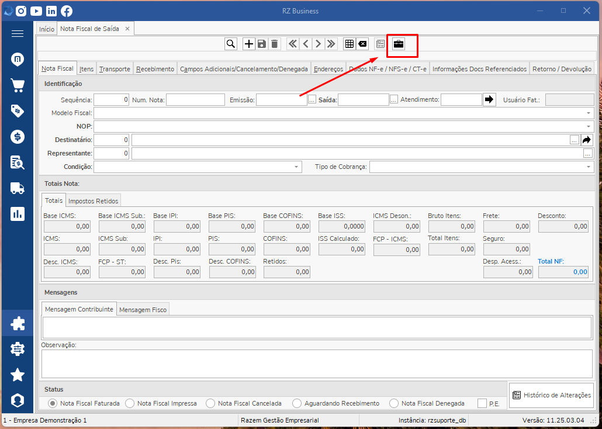Open the grid view toolbar icon

pos(350,44)
